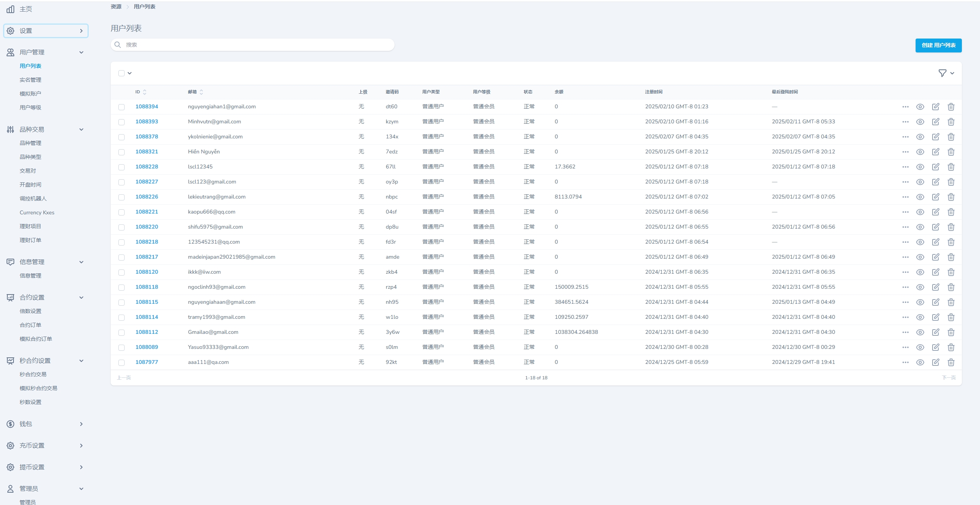The image size is (980, 505).
Task: Edit user 1088393 using pencil icon
Action: click(935, 122)
